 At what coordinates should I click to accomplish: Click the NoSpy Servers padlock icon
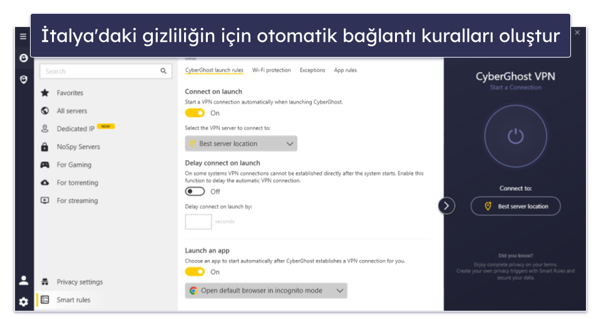coord(45,146)
